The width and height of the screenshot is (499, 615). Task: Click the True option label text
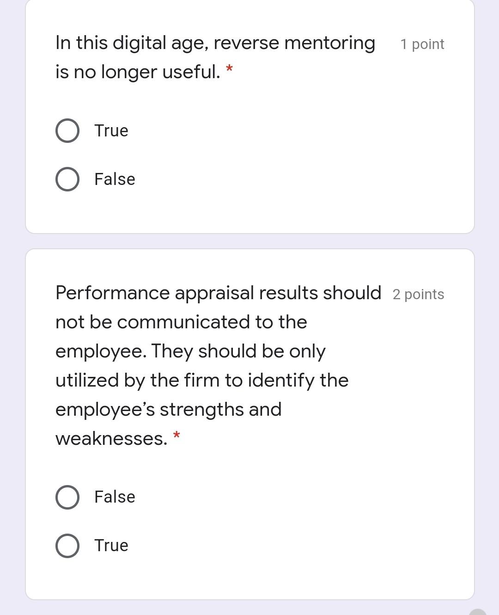pyautogui.click(x=111, y=130)
